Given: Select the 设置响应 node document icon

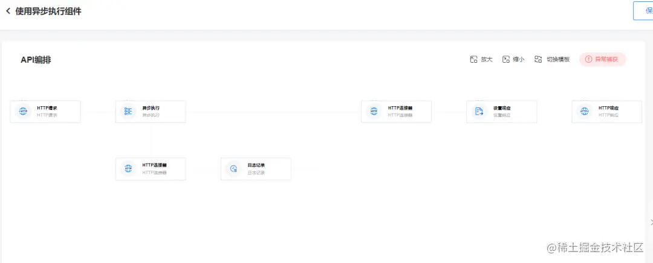Looking at the screenshot, I should tap(479, 112).
